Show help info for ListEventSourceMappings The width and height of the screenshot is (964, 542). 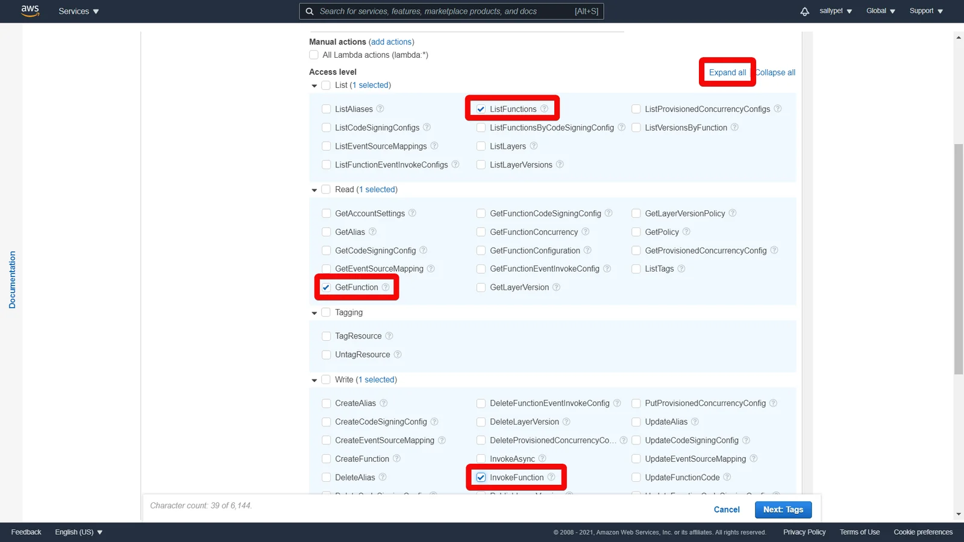coord(434,146)
